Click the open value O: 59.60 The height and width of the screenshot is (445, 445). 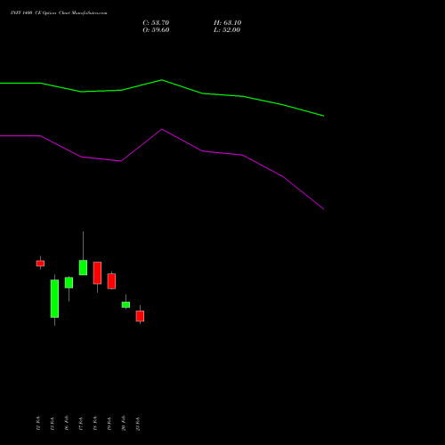[156, 30]
